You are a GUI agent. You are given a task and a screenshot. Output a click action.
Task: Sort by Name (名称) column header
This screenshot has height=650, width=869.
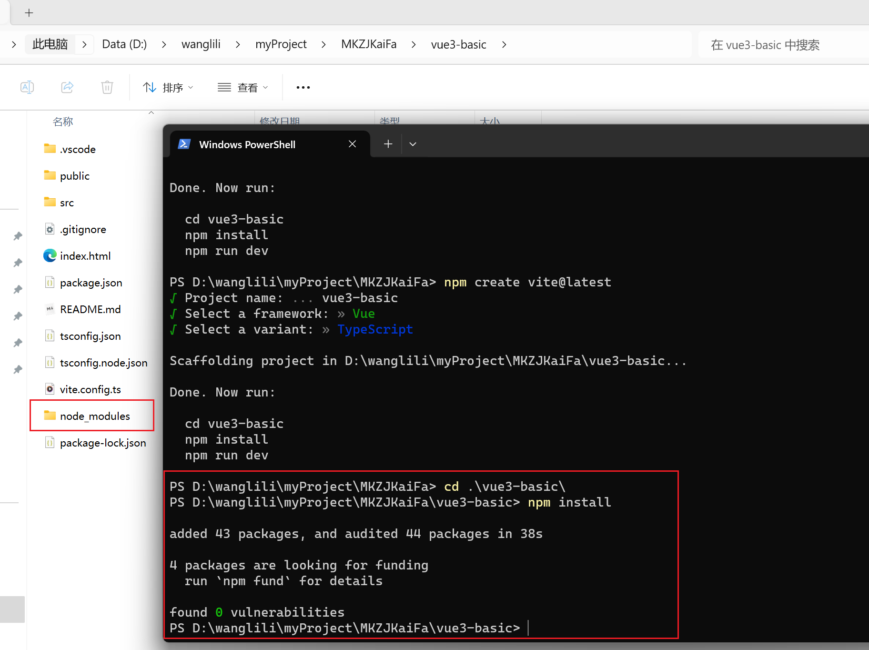(63, 122)
